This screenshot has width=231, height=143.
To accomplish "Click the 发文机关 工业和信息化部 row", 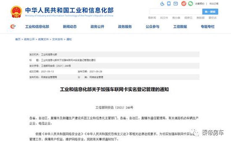I will click(114, 54).
